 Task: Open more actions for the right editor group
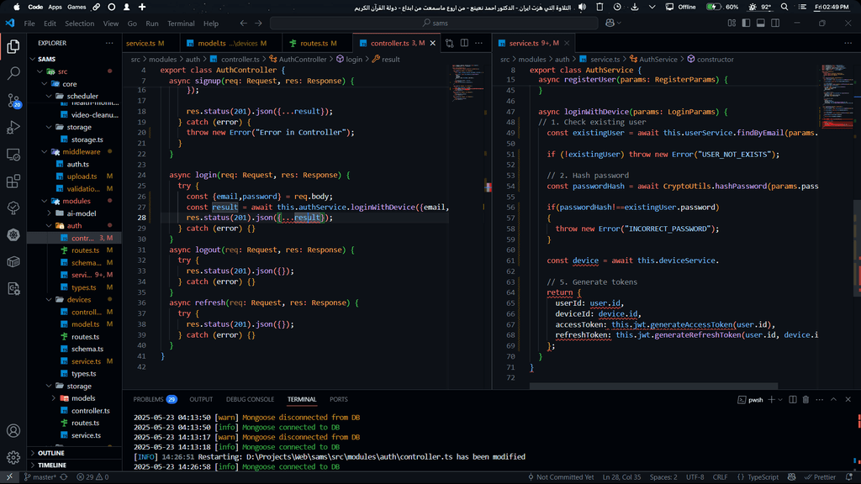click(x=848, y=43)
